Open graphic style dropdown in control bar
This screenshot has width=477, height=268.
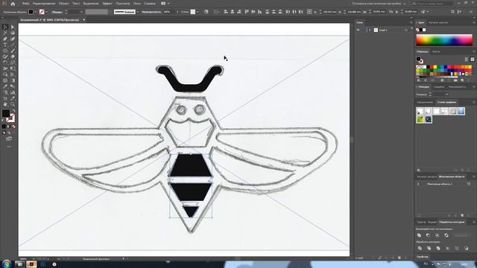(198, 12)
